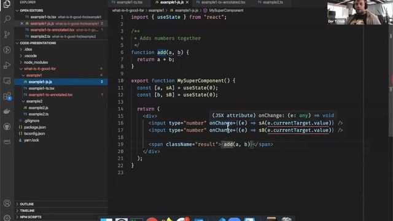
Task: Open the AWS view in activity bar
Action: [7, 142]
